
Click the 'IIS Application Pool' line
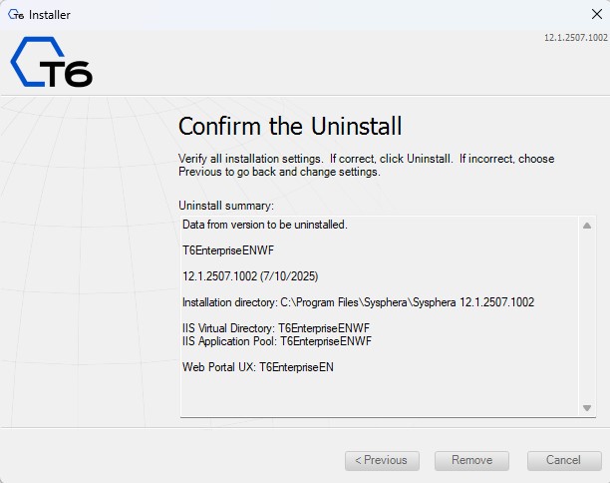277,341
